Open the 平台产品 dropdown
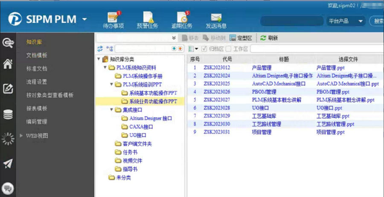The height and width of the screenshot is (197, 384). coord(346,21)
